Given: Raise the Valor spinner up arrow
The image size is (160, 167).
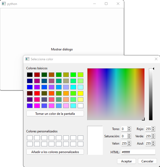Looking at the screenshot, I should pos(129,142).
